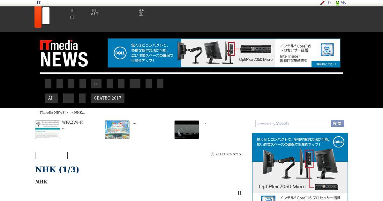The width and height of the screenshot is (383, 201).
Task: Click the orange logo tab in header
Action: coord(38,17)
